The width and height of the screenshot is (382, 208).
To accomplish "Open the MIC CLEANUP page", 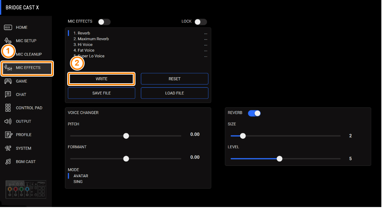I will 29,54.
